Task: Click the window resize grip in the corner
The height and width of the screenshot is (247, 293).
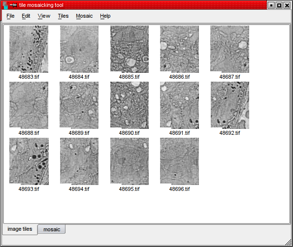Action: click(289, 243)
